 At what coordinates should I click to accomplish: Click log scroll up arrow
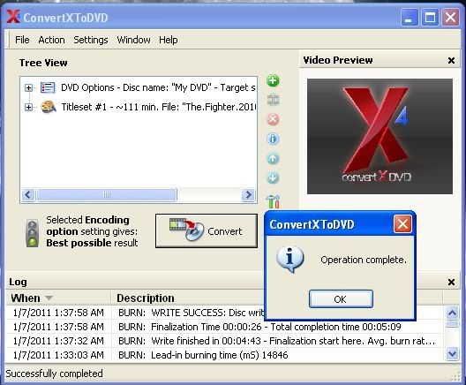[453, 313]
